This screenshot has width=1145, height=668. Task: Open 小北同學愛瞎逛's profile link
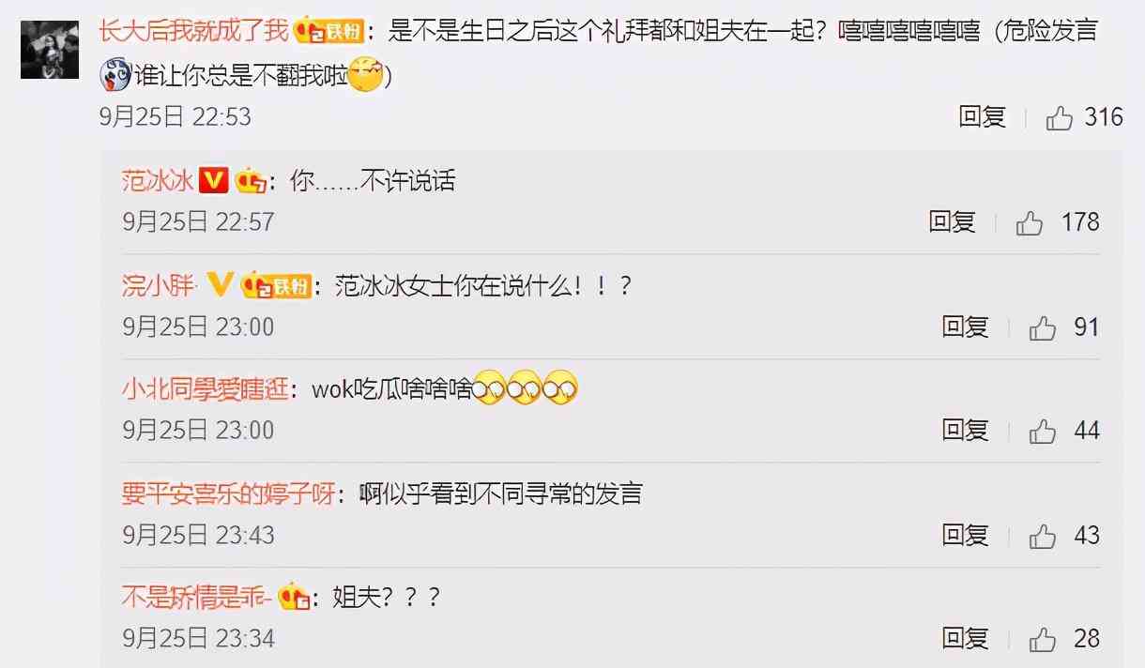coord(205,389)
